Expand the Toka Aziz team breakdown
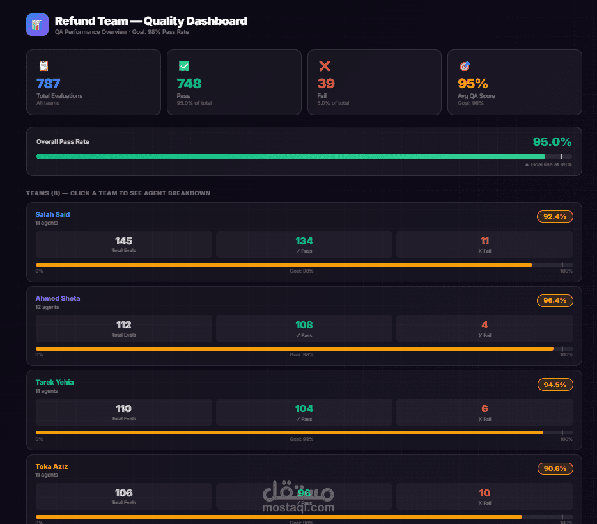The image size is (597, 524). pos(304,489)
